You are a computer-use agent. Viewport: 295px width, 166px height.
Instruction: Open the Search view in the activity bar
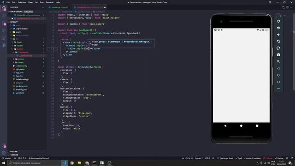pyautogui.click(x=4, y=16)
